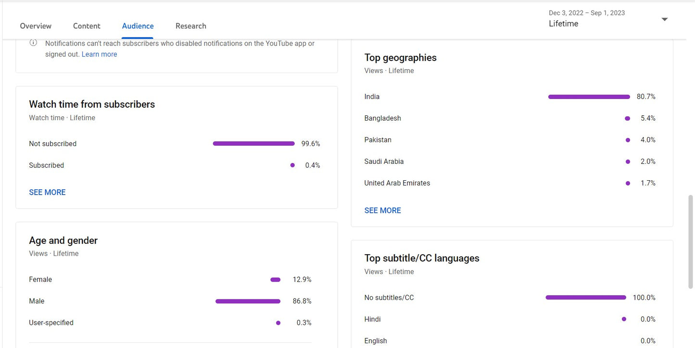Click the Learn more link

point(99,54)
